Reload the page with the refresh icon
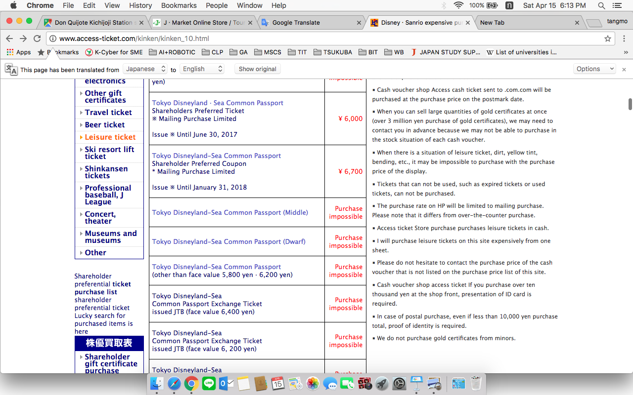Screen dimensions: 633x395 pos(37,39)
